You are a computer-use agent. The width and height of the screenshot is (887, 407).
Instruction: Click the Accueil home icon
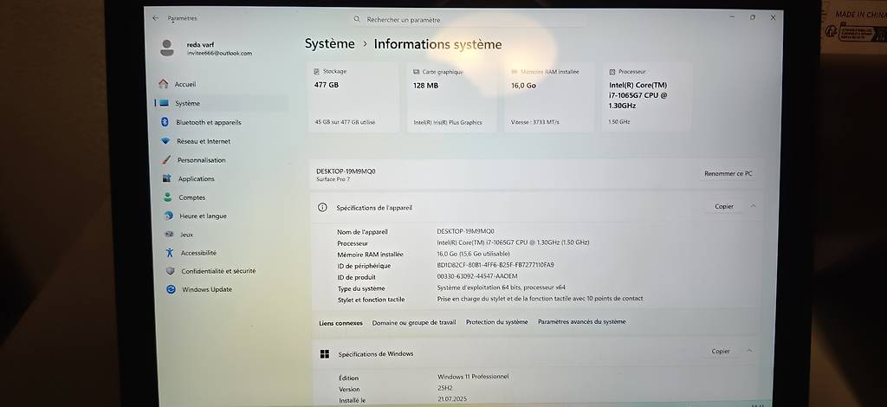tap(164, 84)
